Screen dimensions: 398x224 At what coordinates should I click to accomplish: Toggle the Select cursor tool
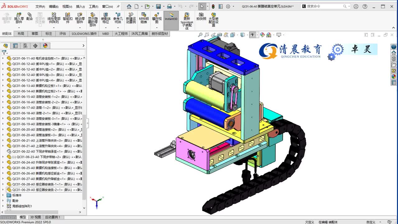[x=202, y=6]
